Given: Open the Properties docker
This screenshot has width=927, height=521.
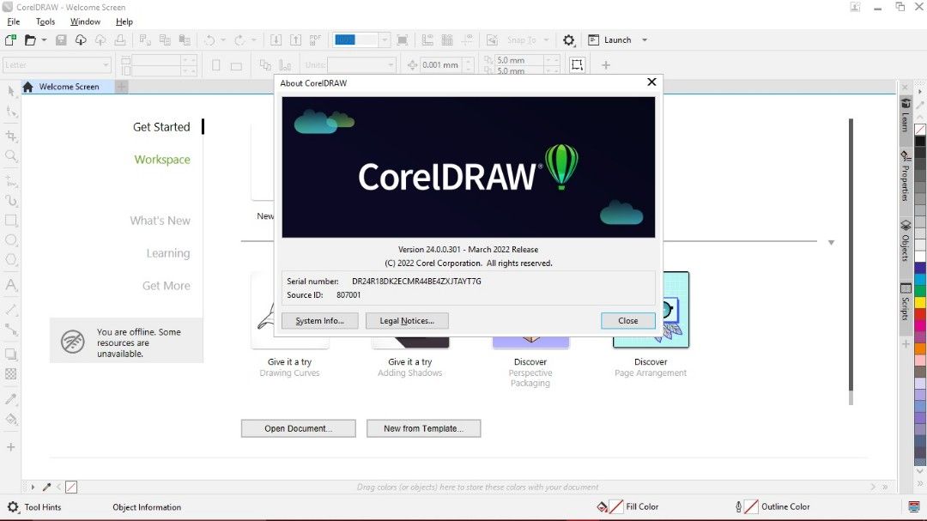Looking at the screenshot, I should click(x=906, y=176).
